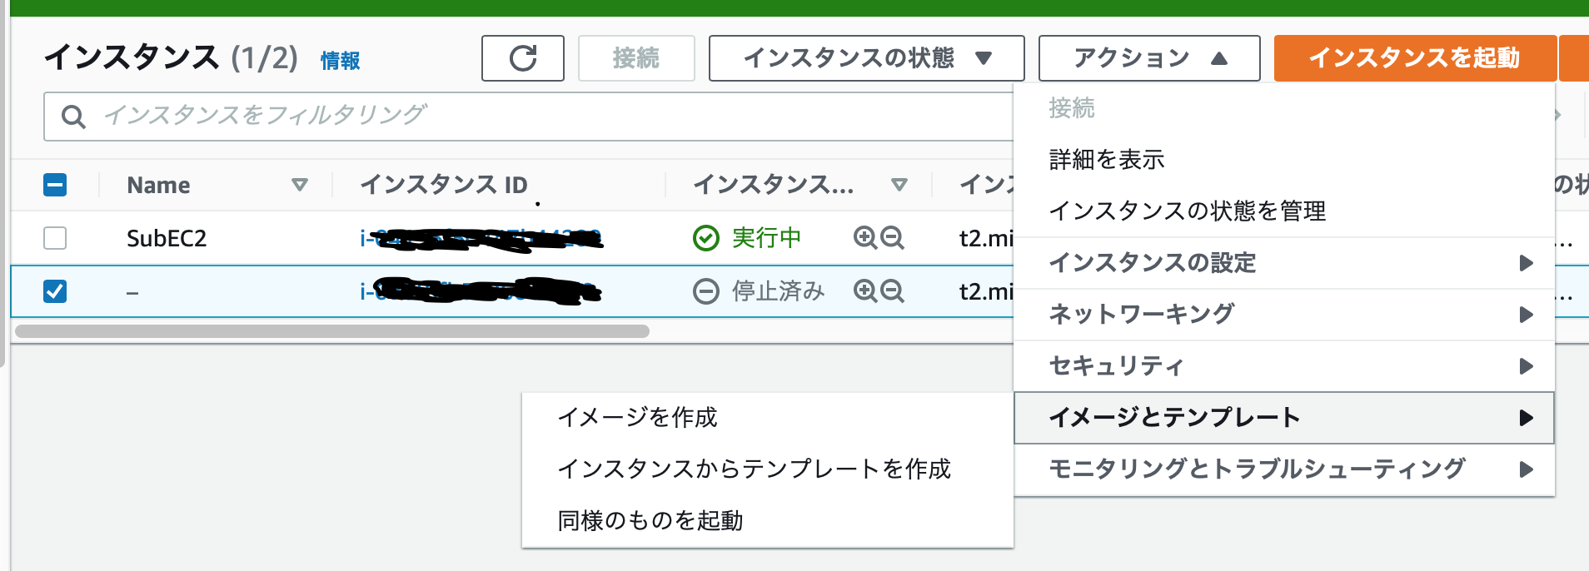Expand the イメージとテンプレート submenu
This screenshot has width=1589, height=571.
1284,418
